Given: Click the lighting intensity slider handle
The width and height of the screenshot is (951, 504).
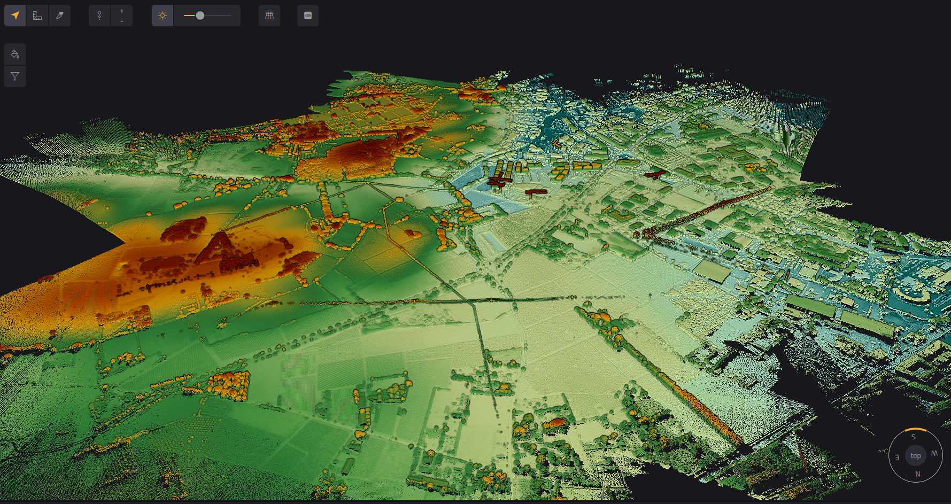Looking at the screenshot, I should (x=200, y=15).
